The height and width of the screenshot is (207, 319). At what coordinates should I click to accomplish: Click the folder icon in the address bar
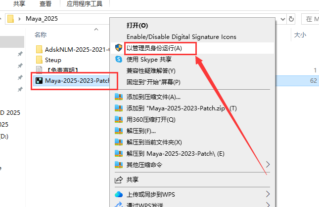(x=11, y=19)
